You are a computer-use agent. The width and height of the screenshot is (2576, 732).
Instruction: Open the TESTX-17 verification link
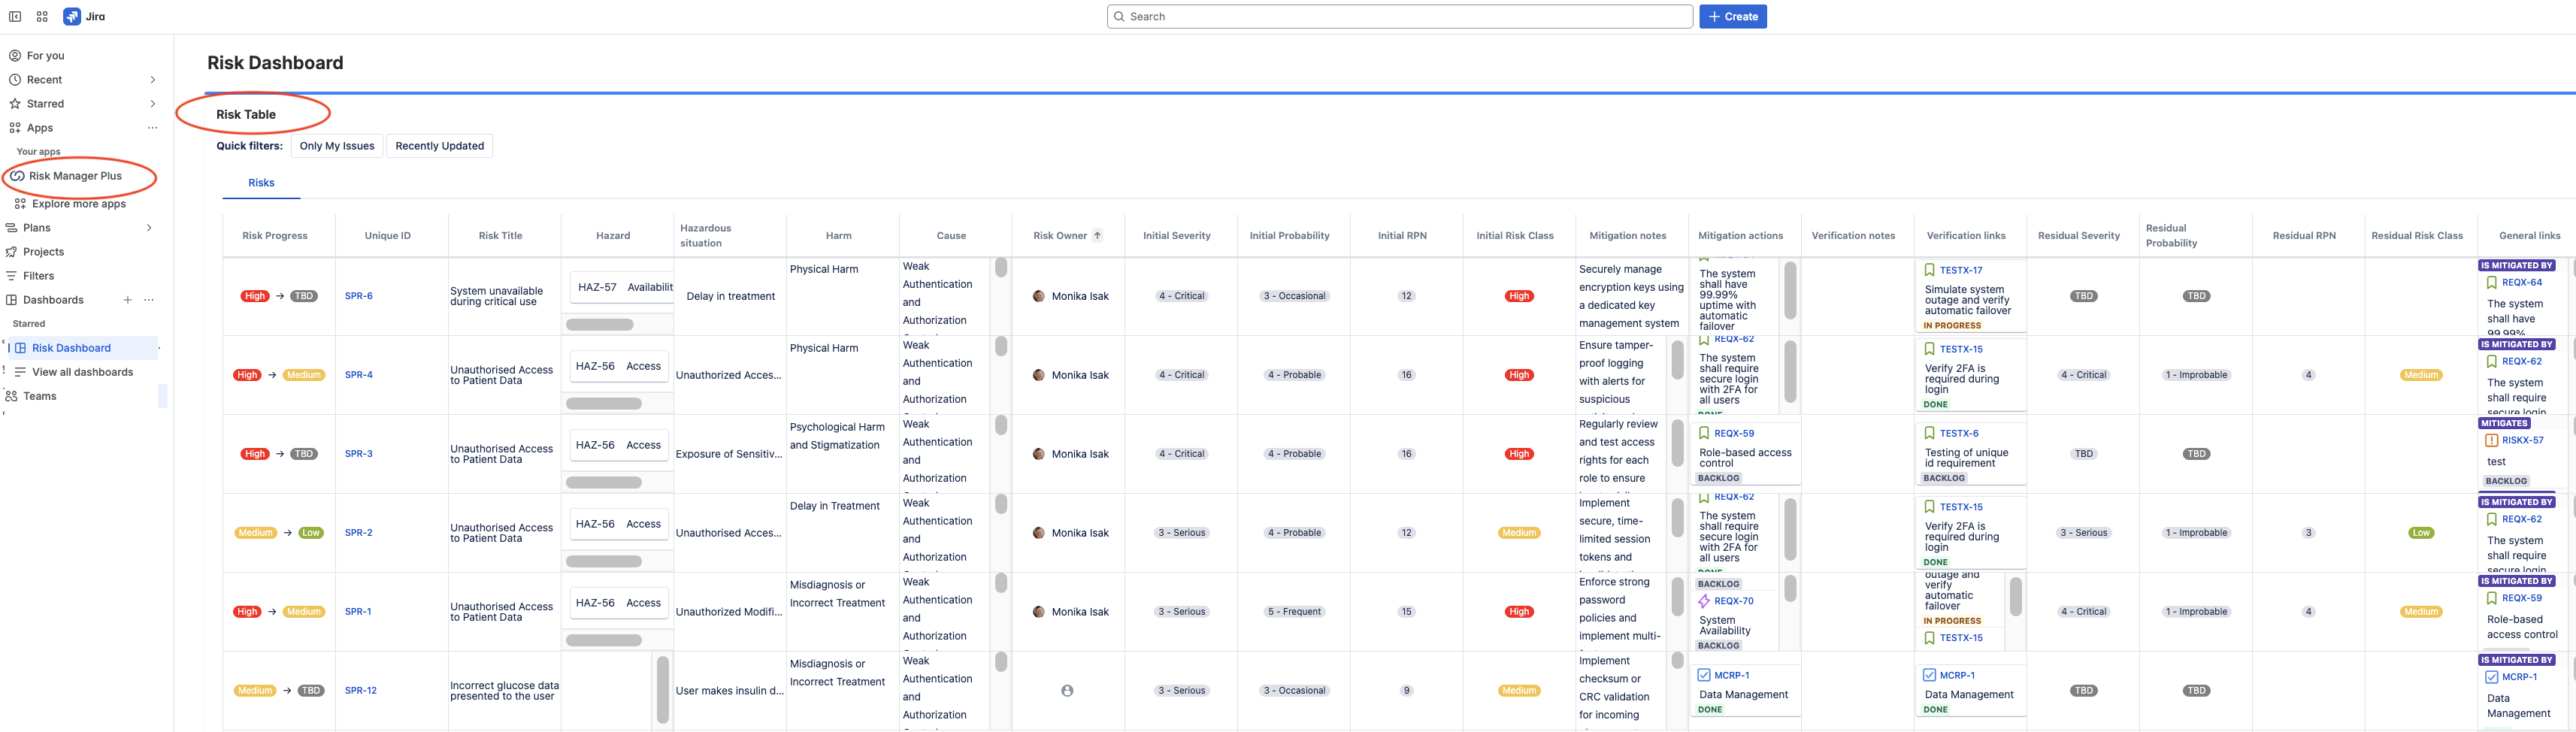pos(1961,270)
